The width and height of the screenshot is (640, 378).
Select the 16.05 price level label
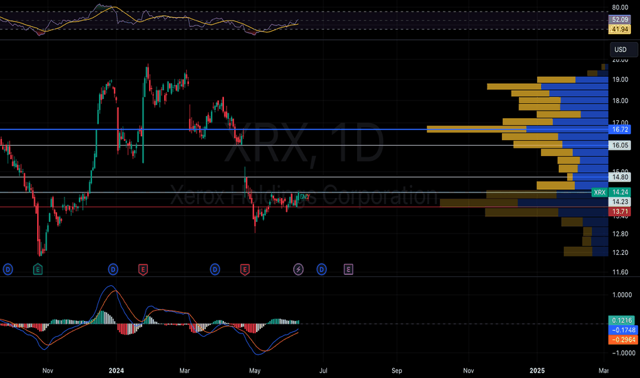[619, 145]
